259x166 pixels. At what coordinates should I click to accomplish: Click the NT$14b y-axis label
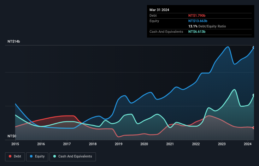[14, 41]
